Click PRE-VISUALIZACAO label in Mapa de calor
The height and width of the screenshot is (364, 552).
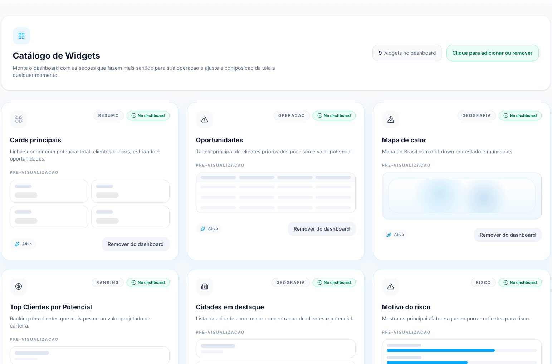pos(406,165)
